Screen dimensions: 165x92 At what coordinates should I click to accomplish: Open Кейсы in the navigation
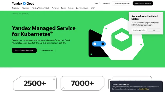click(x=71, y=8)
